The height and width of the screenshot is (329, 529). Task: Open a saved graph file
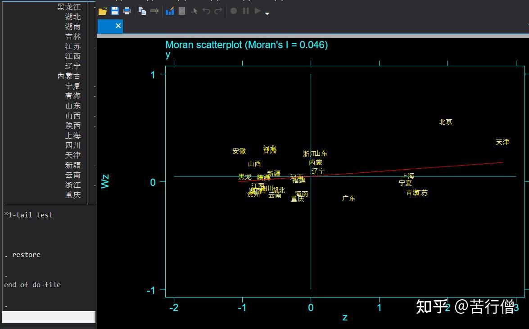(102, 11)
